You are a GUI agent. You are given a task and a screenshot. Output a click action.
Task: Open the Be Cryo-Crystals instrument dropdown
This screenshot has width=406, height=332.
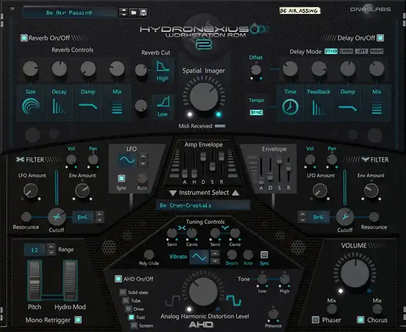[203, 205]
